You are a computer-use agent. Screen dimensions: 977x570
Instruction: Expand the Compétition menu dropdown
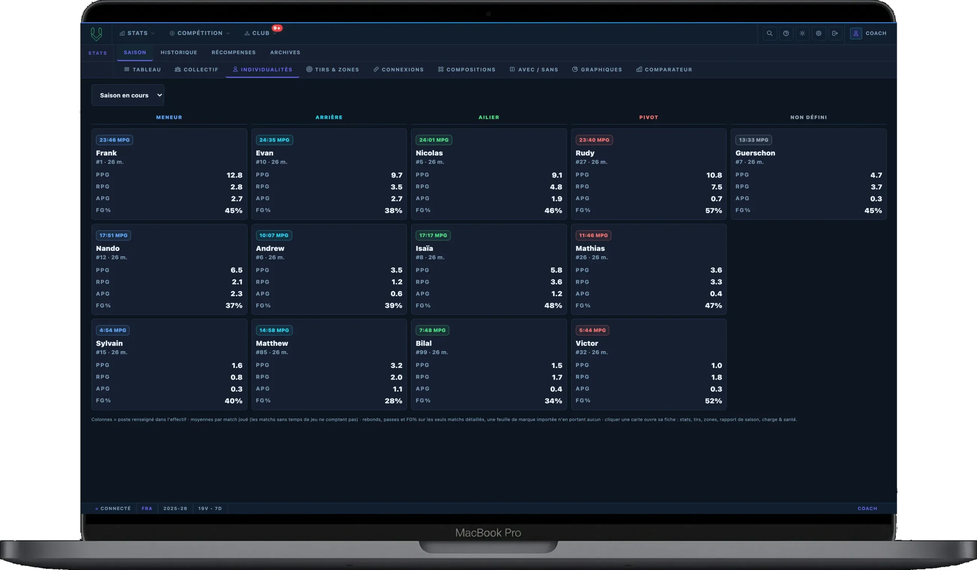[200, 33]
